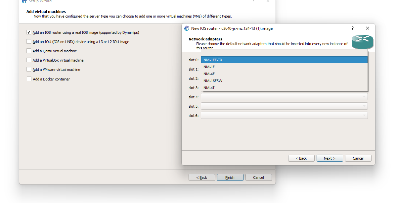Click Next in New IOS router dialog
397x203 pixels.
click(x=330, y=158)
